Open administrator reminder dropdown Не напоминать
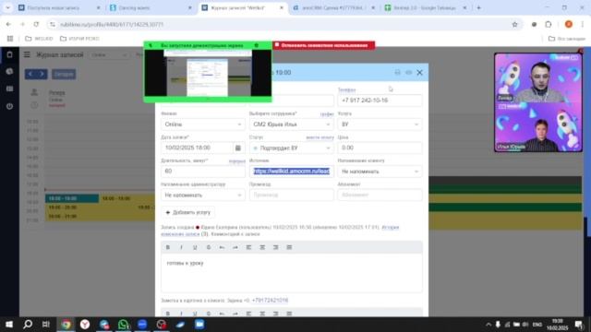This screenshot has width=591, height=332. coord(203,195)
